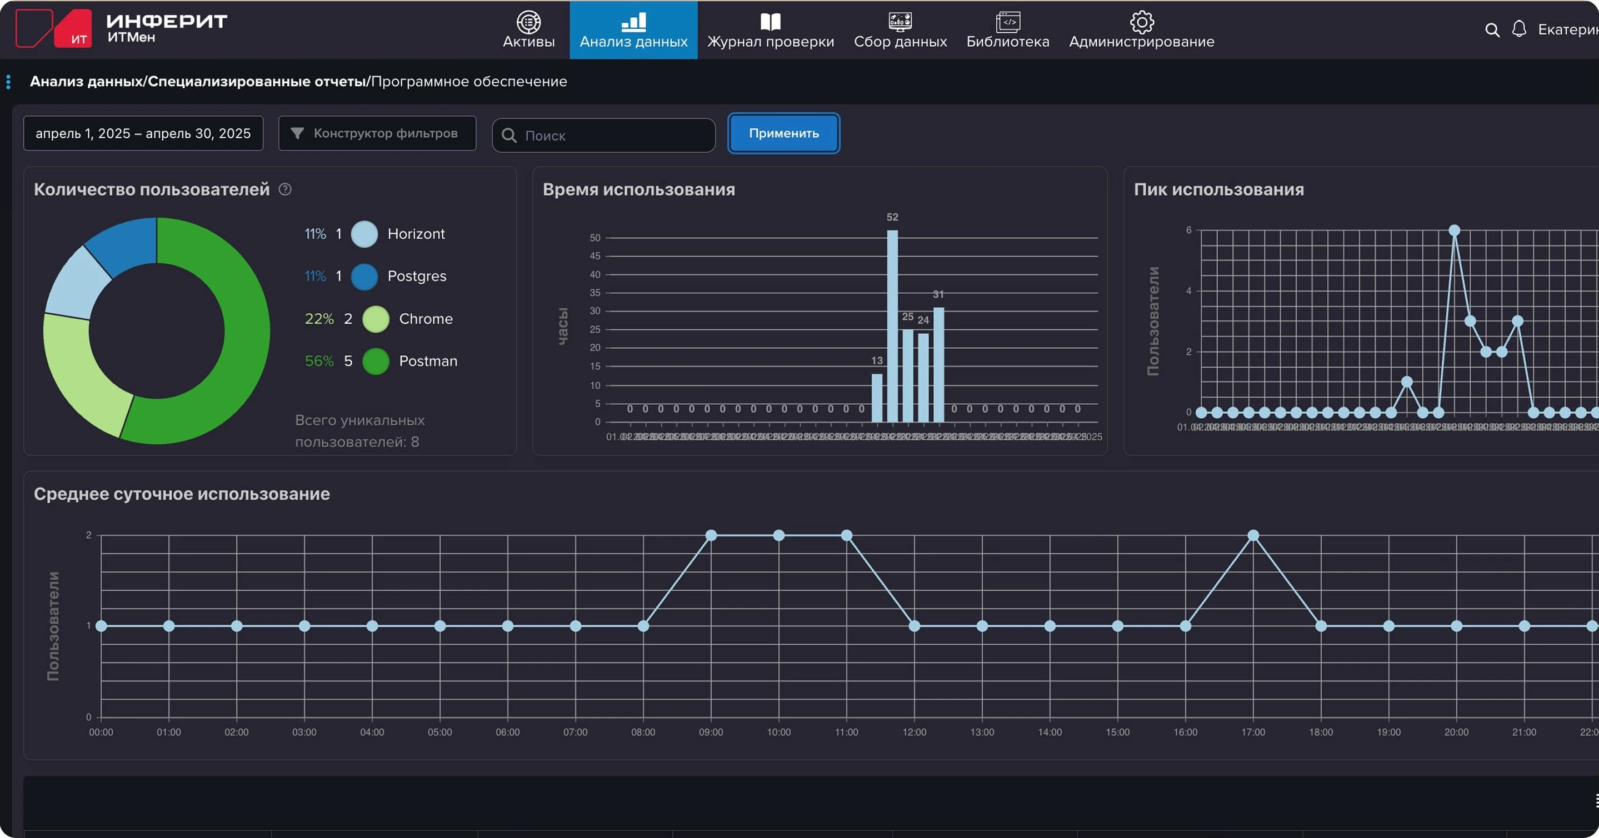The width and height of the screenshot is (1599, 838).
Task: Toggle Postgres legend entry
Action: tap(416, 277)
